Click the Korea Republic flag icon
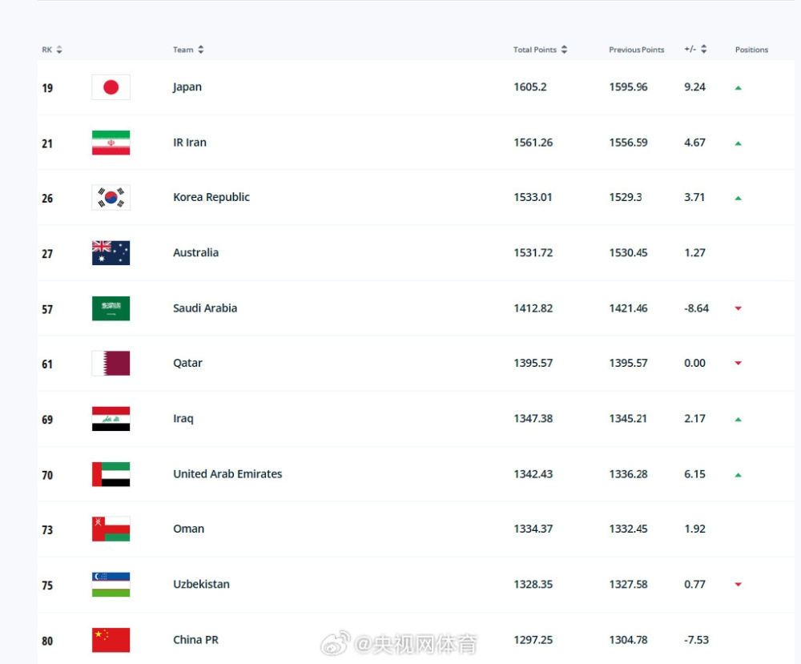Image resolution: width=801 pixels, height=664 pixels. 111,198
